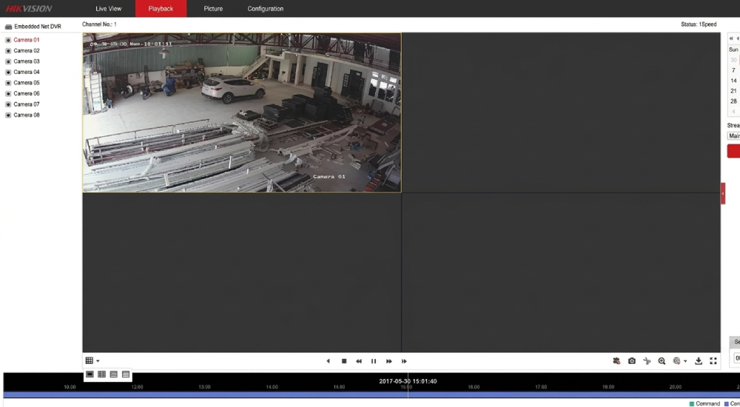Click the empty bottom-right playback window

(561, 272)
